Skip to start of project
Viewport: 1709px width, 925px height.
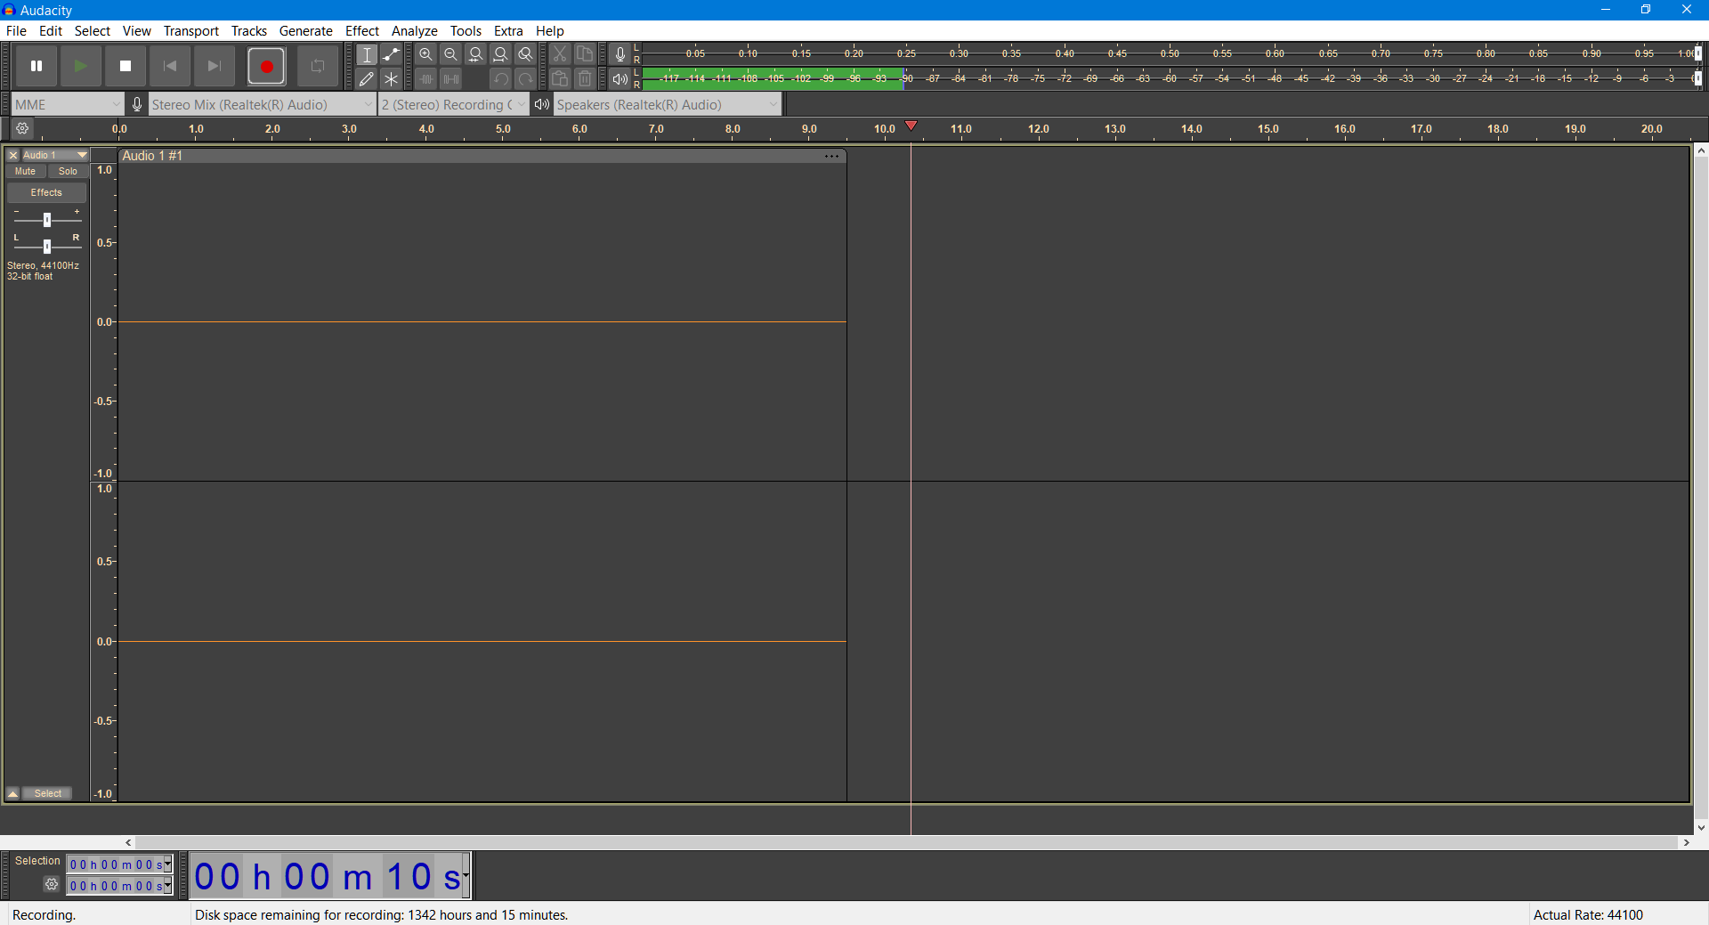pos(170,66)
